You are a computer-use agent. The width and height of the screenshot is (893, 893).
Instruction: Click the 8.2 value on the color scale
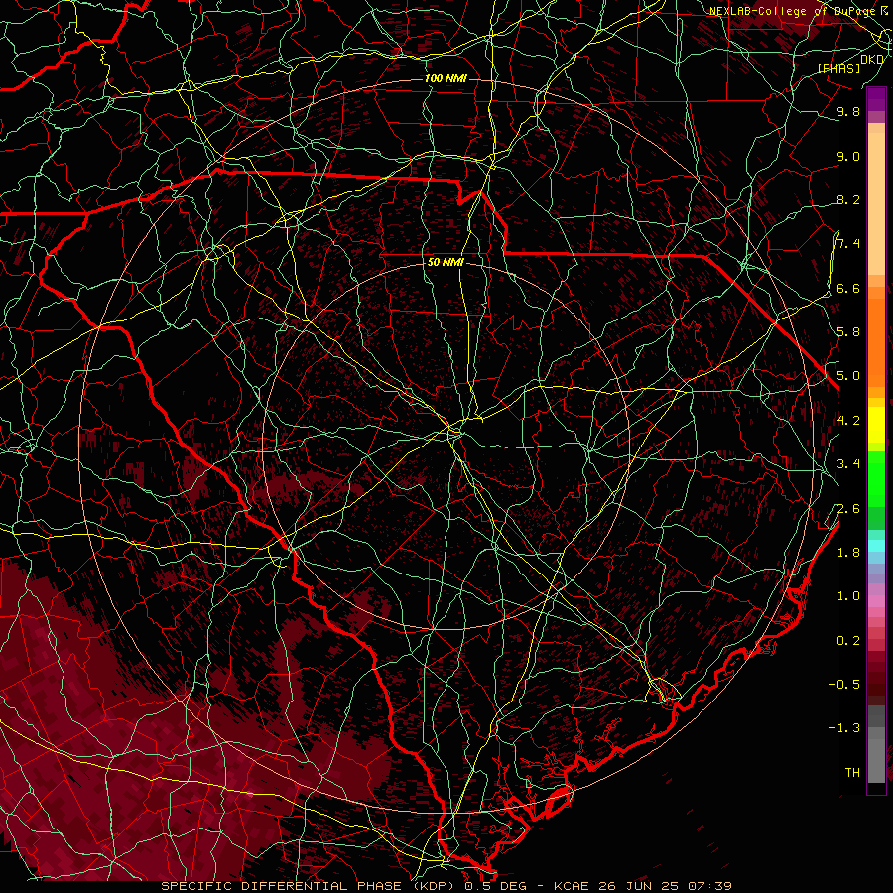(848, 199)
